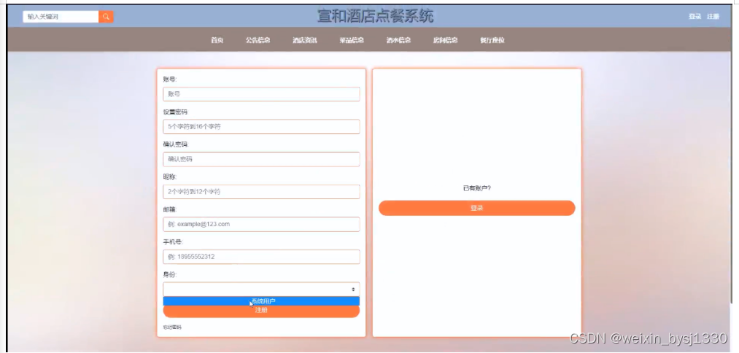Click the 已有账户? text
The height and width of the screenshot is (353, 739).
pyautogui.click(x=476, y=188)
